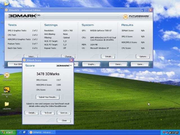The image size is (180, 135).
Task: Click the 3DMARK06 logo in main window
Action: [24, 17]
